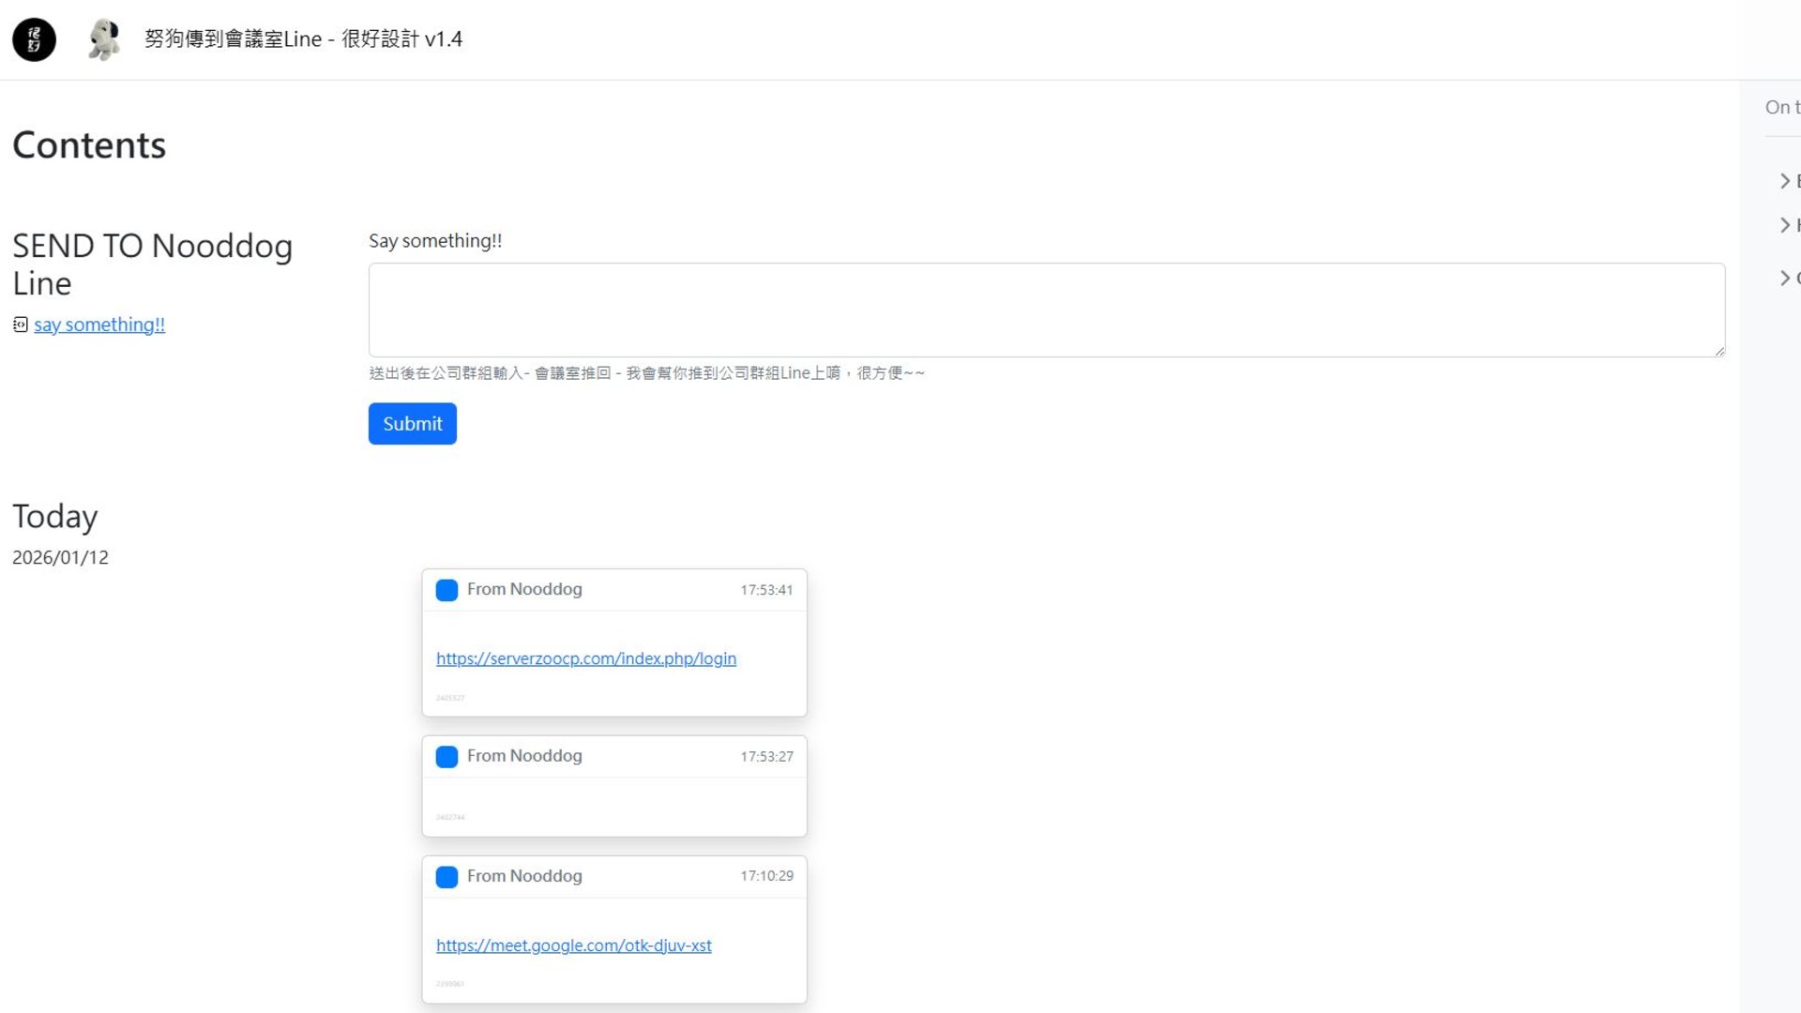Click blue square icon on 17:10:29 message
This screenshot has height=1013, width=1801.
446,877
